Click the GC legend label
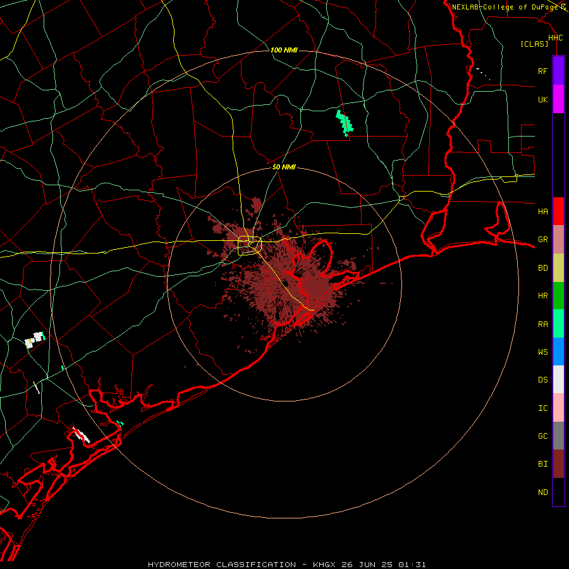 (x=543, y=436)
